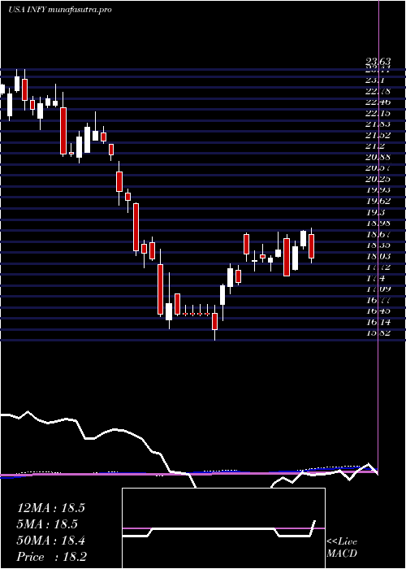406x569 pixels.
Task: Click the 17.09 price level label
Action: click(x=379, y=289)
